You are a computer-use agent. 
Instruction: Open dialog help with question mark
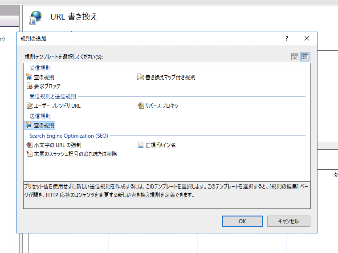287,38
